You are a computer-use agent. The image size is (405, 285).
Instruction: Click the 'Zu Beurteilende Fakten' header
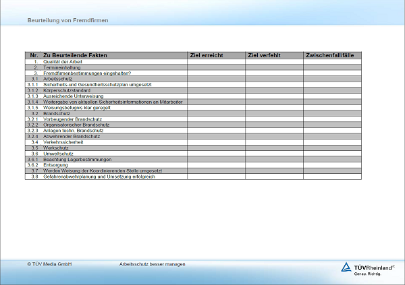(x=75, y=55)
